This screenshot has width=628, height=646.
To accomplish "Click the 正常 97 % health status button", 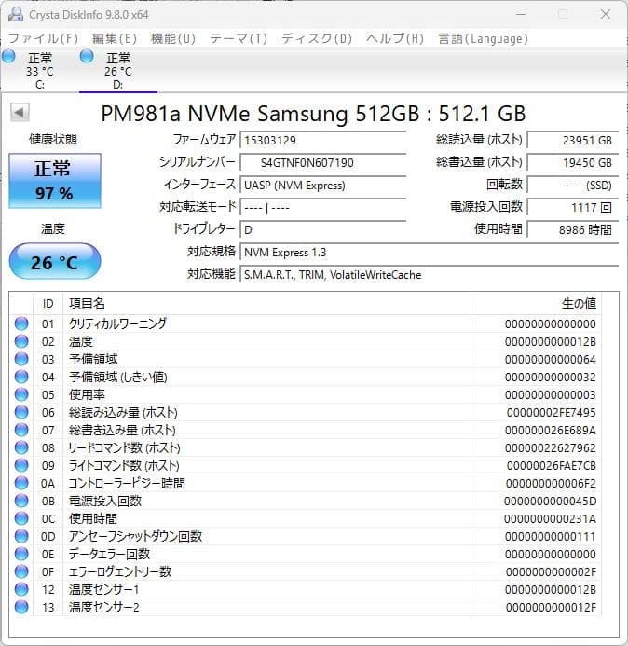I will (55, 181).
